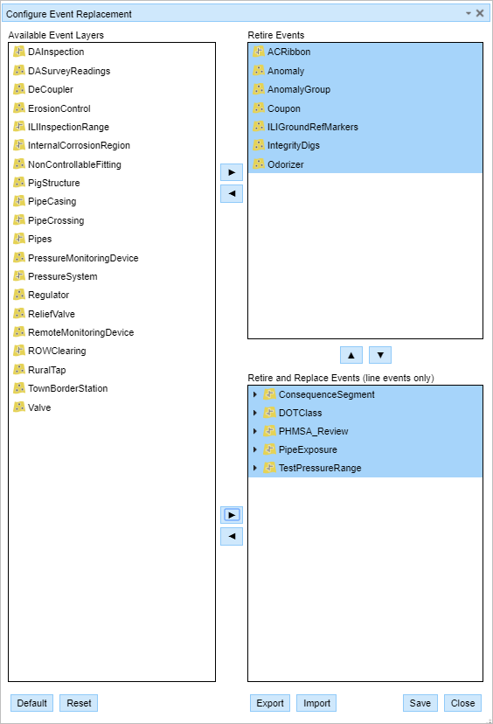The height and width of the screenshot is (724, 493).
Task: Click the Reset button
Action: (x=79, y=703)
